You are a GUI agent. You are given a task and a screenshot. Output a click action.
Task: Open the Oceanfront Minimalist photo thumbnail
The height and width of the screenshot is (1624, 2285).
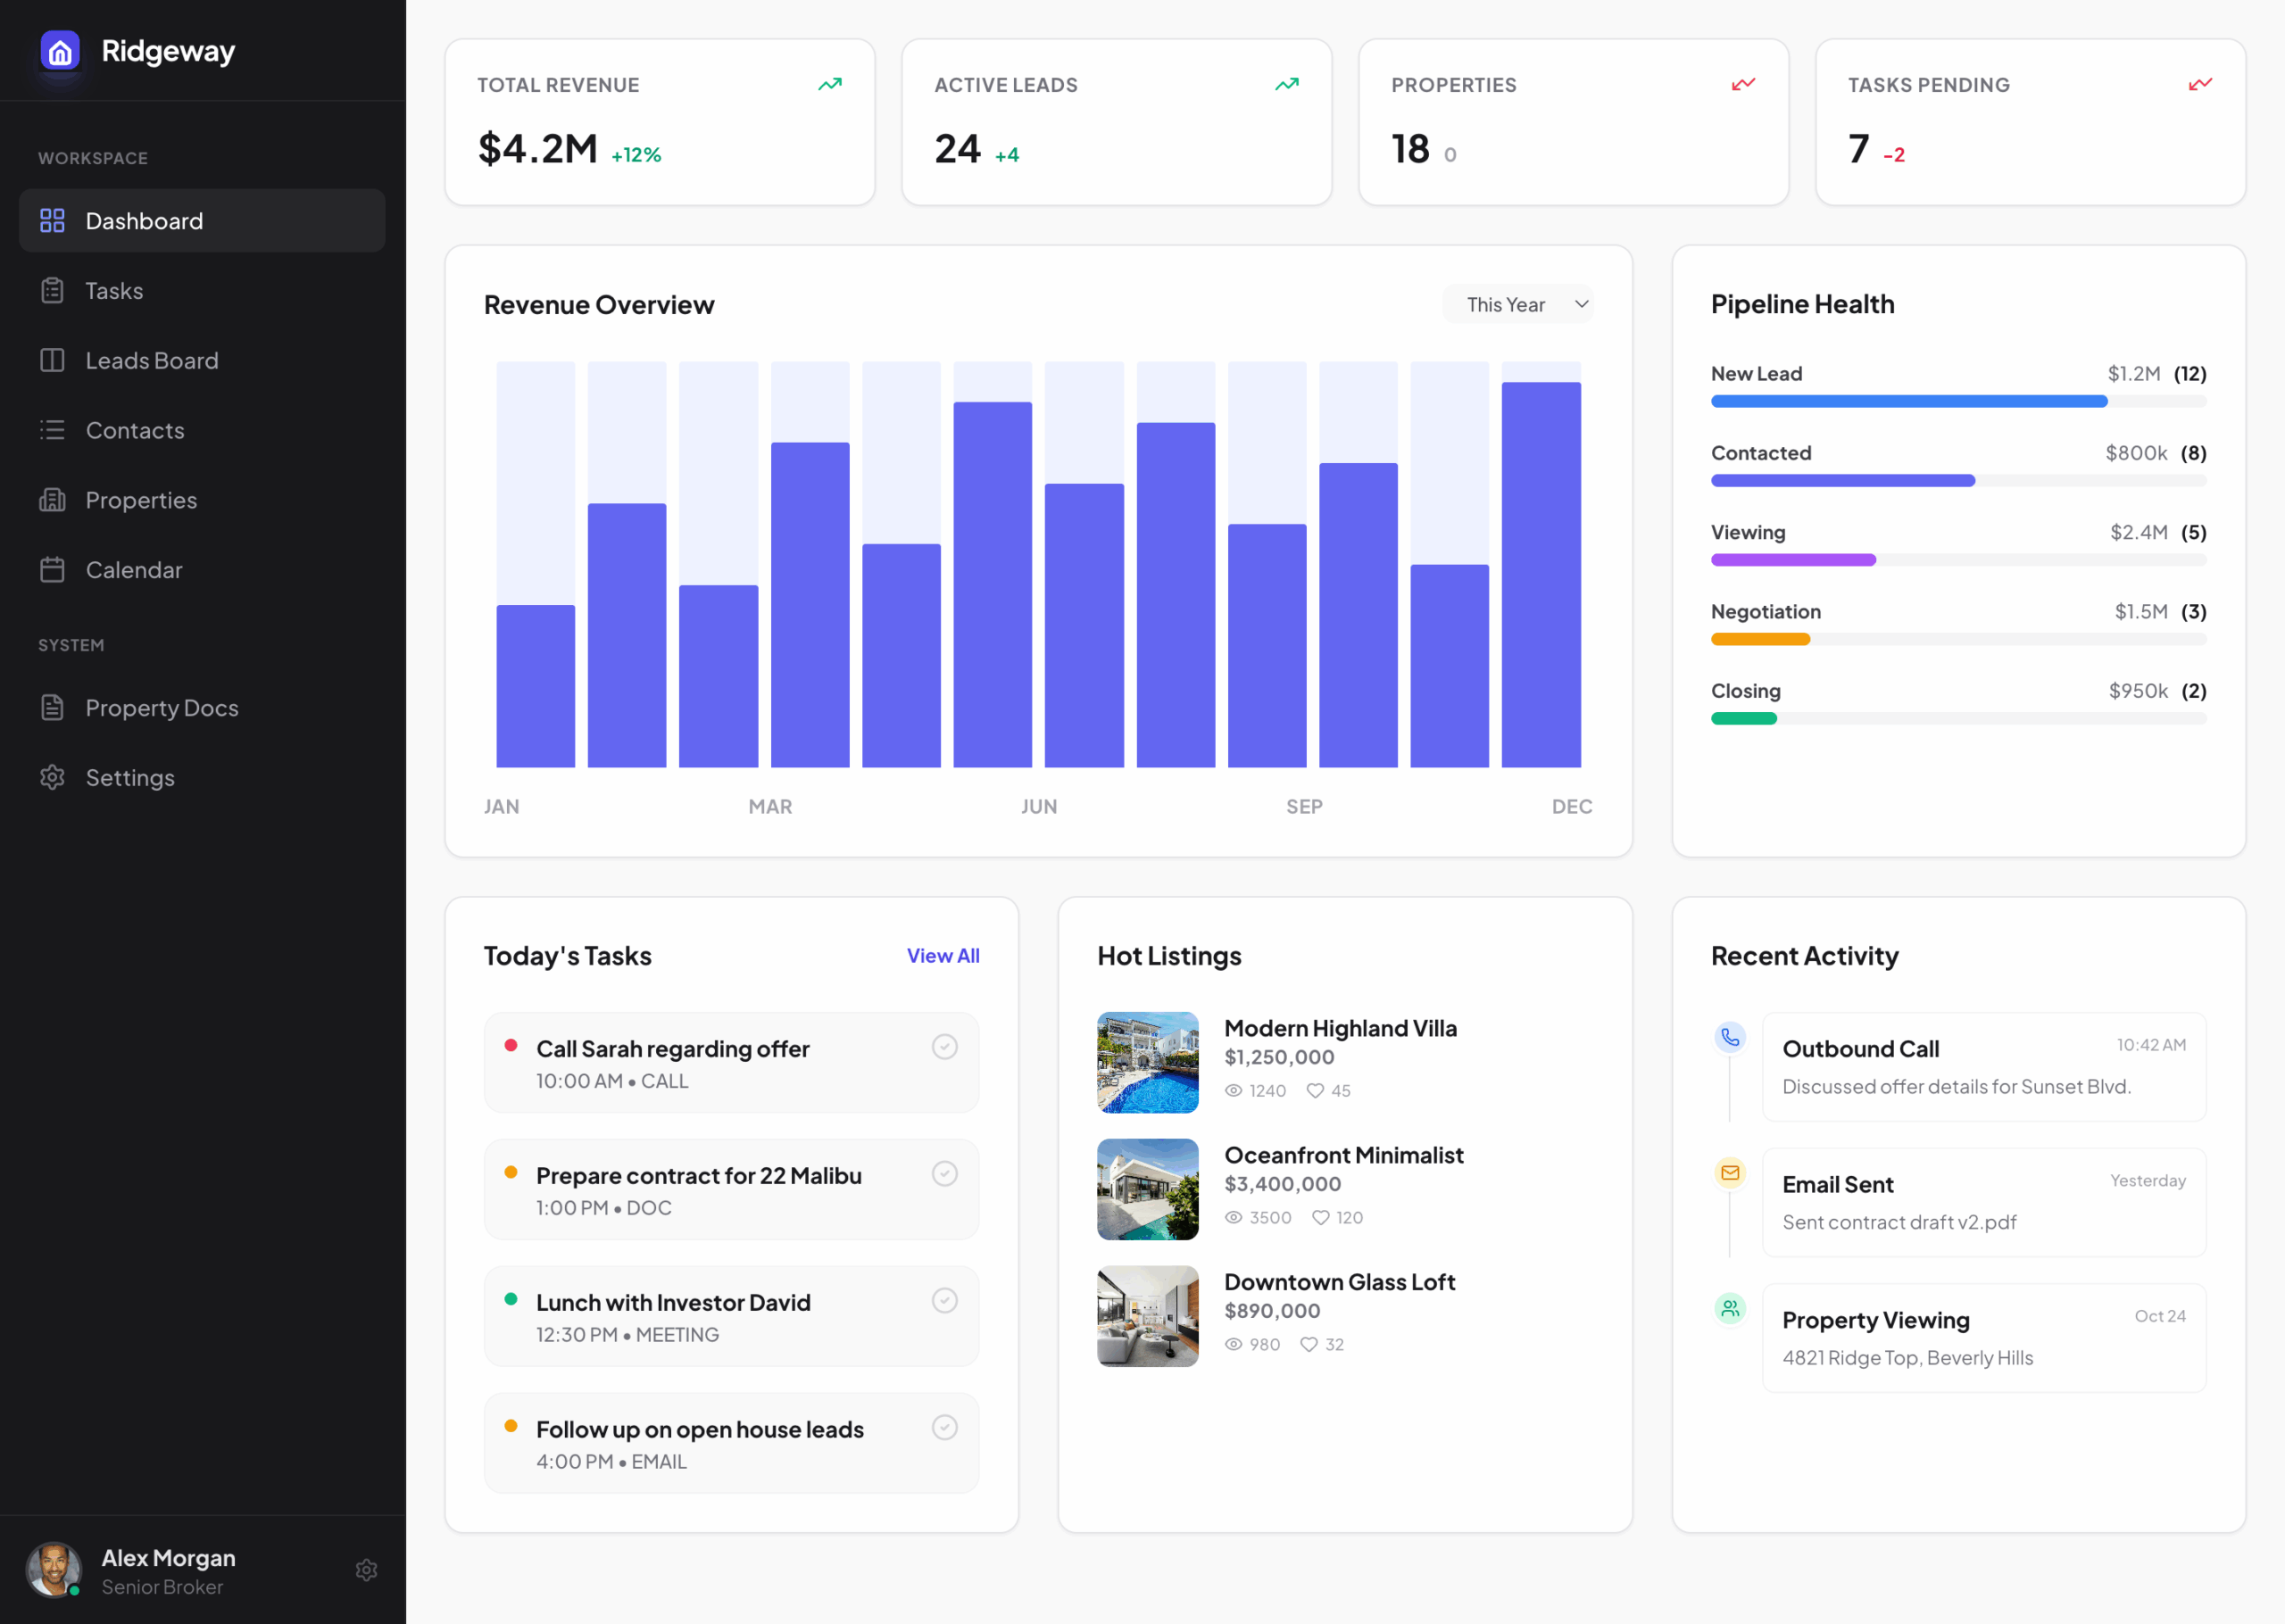pyautogui.click(x=1147, y=1190)
